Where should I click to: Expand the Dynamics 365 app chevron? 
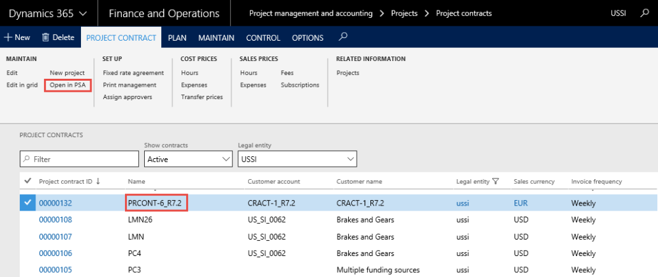click(x=83, y=13)
